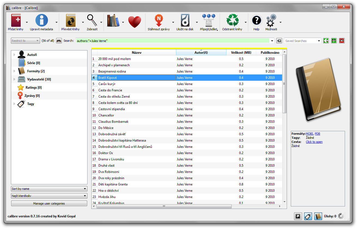Image resolution: width=357 pixels, height=228 pixels.
Task: Click Stáhnout zprávy news download icon
Action: point(158,21)
